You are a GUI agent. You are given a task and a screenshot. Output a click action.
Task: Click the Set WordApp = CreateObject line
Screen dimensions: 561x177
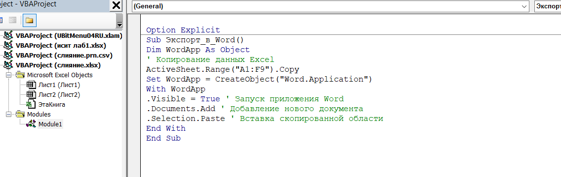(x=259, y=79)
